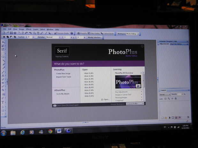Open the Edit menu

pyautogui.click(x=10, y=29)
